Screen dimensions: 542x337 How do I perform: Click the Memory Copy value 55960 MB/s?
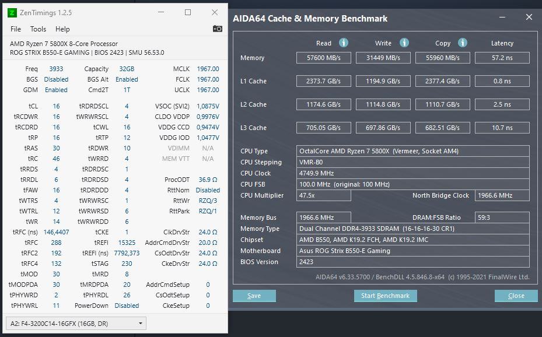coord(443,58)
